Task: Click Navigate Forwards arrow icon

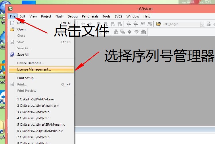Action: (x=90, y=24)
